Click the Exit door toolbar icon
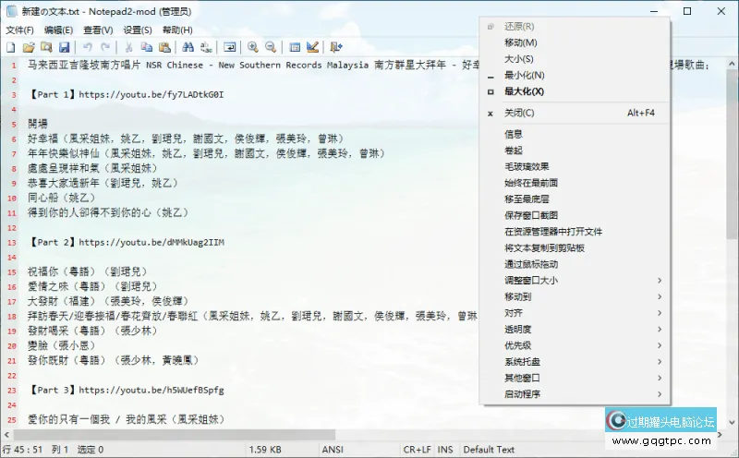Screen dimensions: 739x458 [336, 47]
